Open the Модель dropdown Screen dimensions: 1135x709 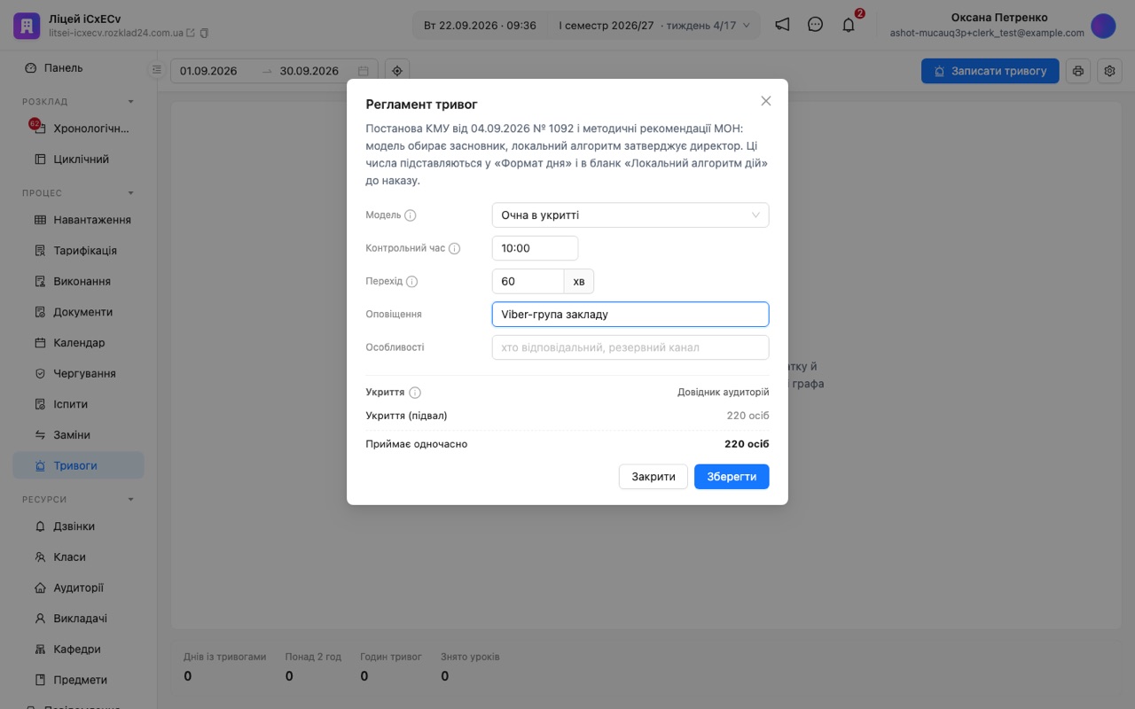[x=630, y=215]
